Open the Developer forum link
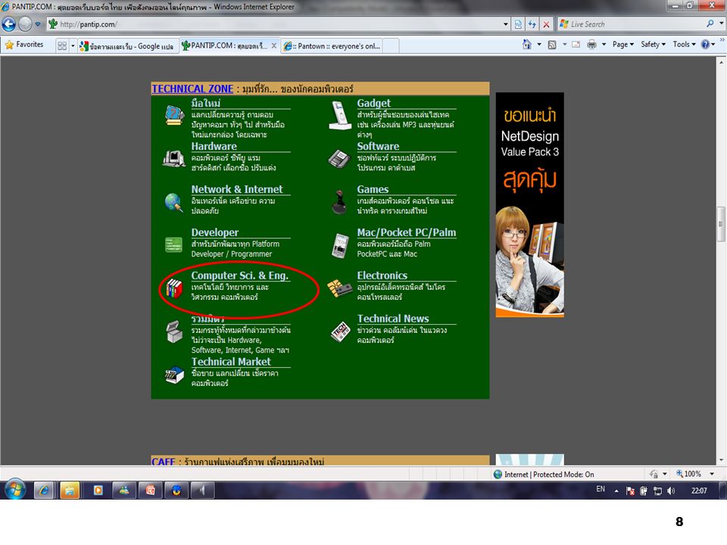Screen dimensions: 727x545 [214, 232]
